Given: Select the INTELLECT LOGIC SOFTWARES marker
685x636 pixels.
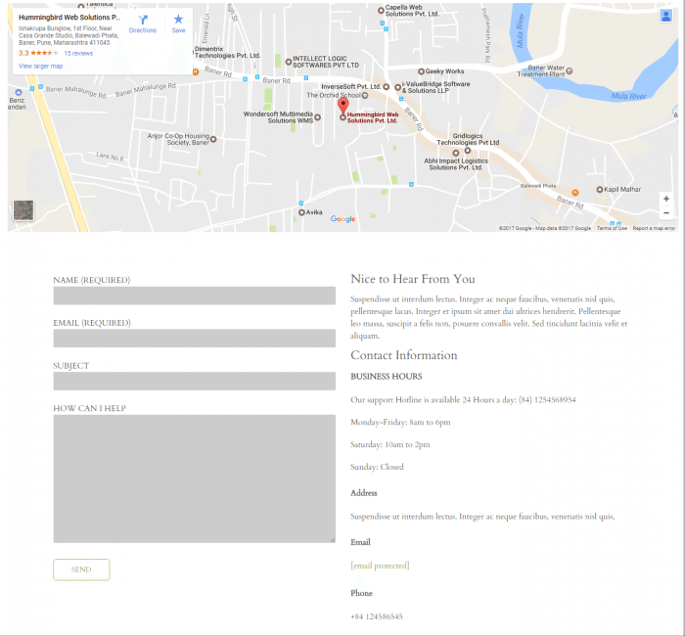Looking at the screenshot, I should pos(289,62).
